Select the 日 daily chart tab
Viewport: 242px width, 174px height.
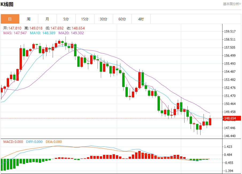(x=10, y=19)
